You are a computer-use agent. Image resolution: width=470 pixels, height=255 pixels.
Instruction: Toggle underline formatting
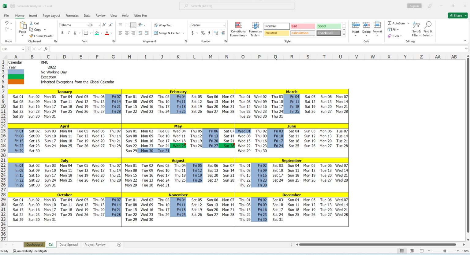[74, 33]
